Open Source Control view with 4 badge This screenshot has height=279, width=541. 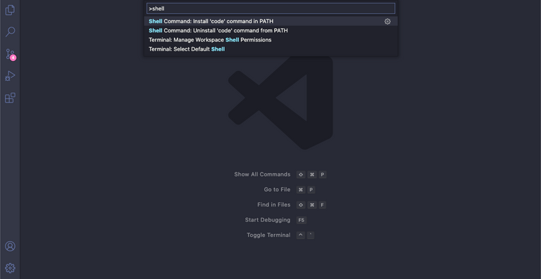click(10, 54)
